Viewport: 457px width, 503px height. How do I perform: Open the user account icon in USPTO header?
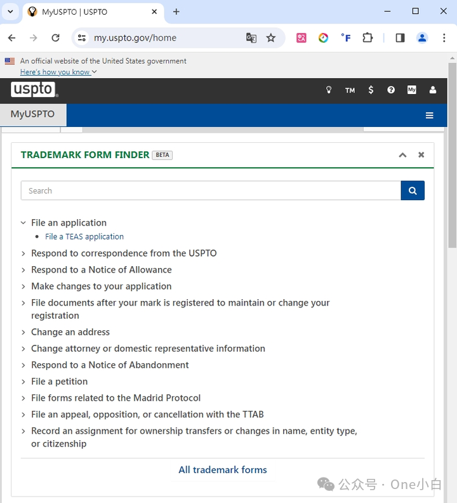coord(433,90)
